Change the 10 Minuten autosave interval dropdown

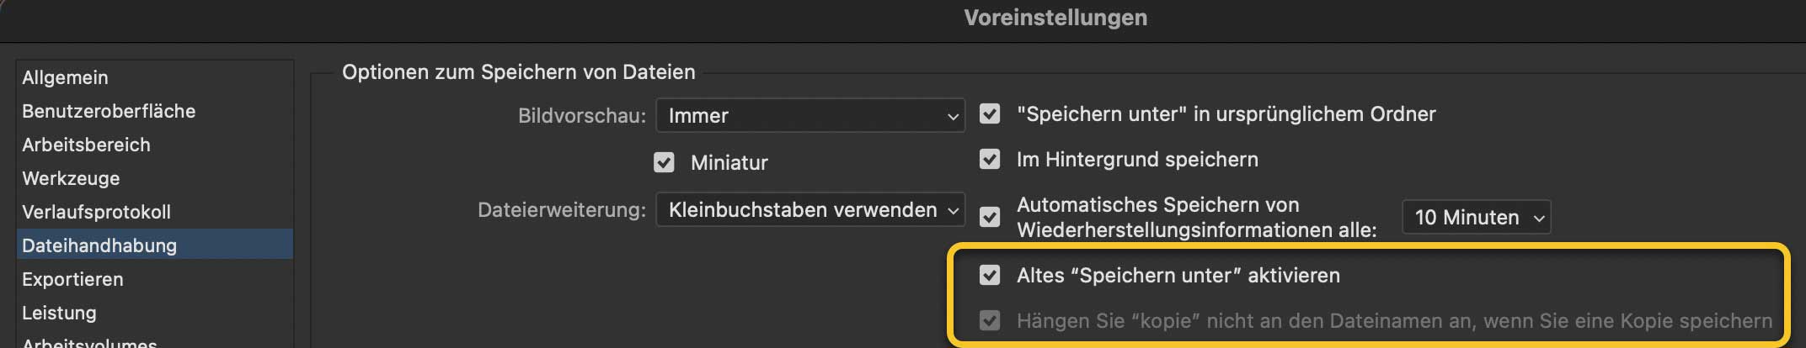(1476, 218)
